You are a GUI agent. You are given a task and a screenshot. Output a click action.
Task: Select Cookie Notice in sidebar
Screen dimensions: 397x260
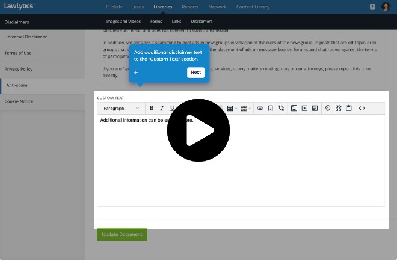point(43,101)
